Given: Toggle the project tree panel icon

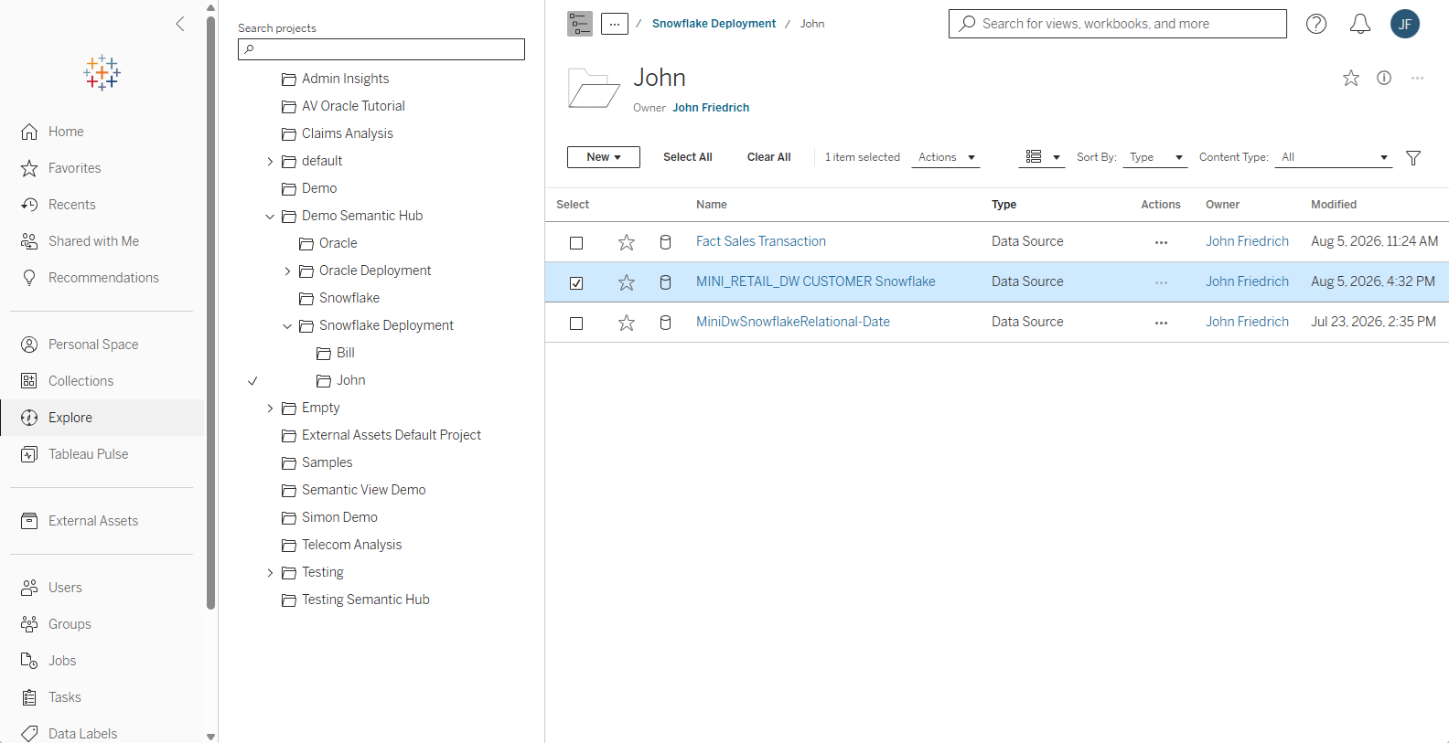Looking at the screenshot, I should tap(580, 24).
